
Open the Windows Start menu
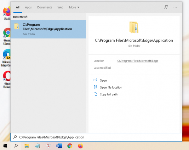[5, 146]
